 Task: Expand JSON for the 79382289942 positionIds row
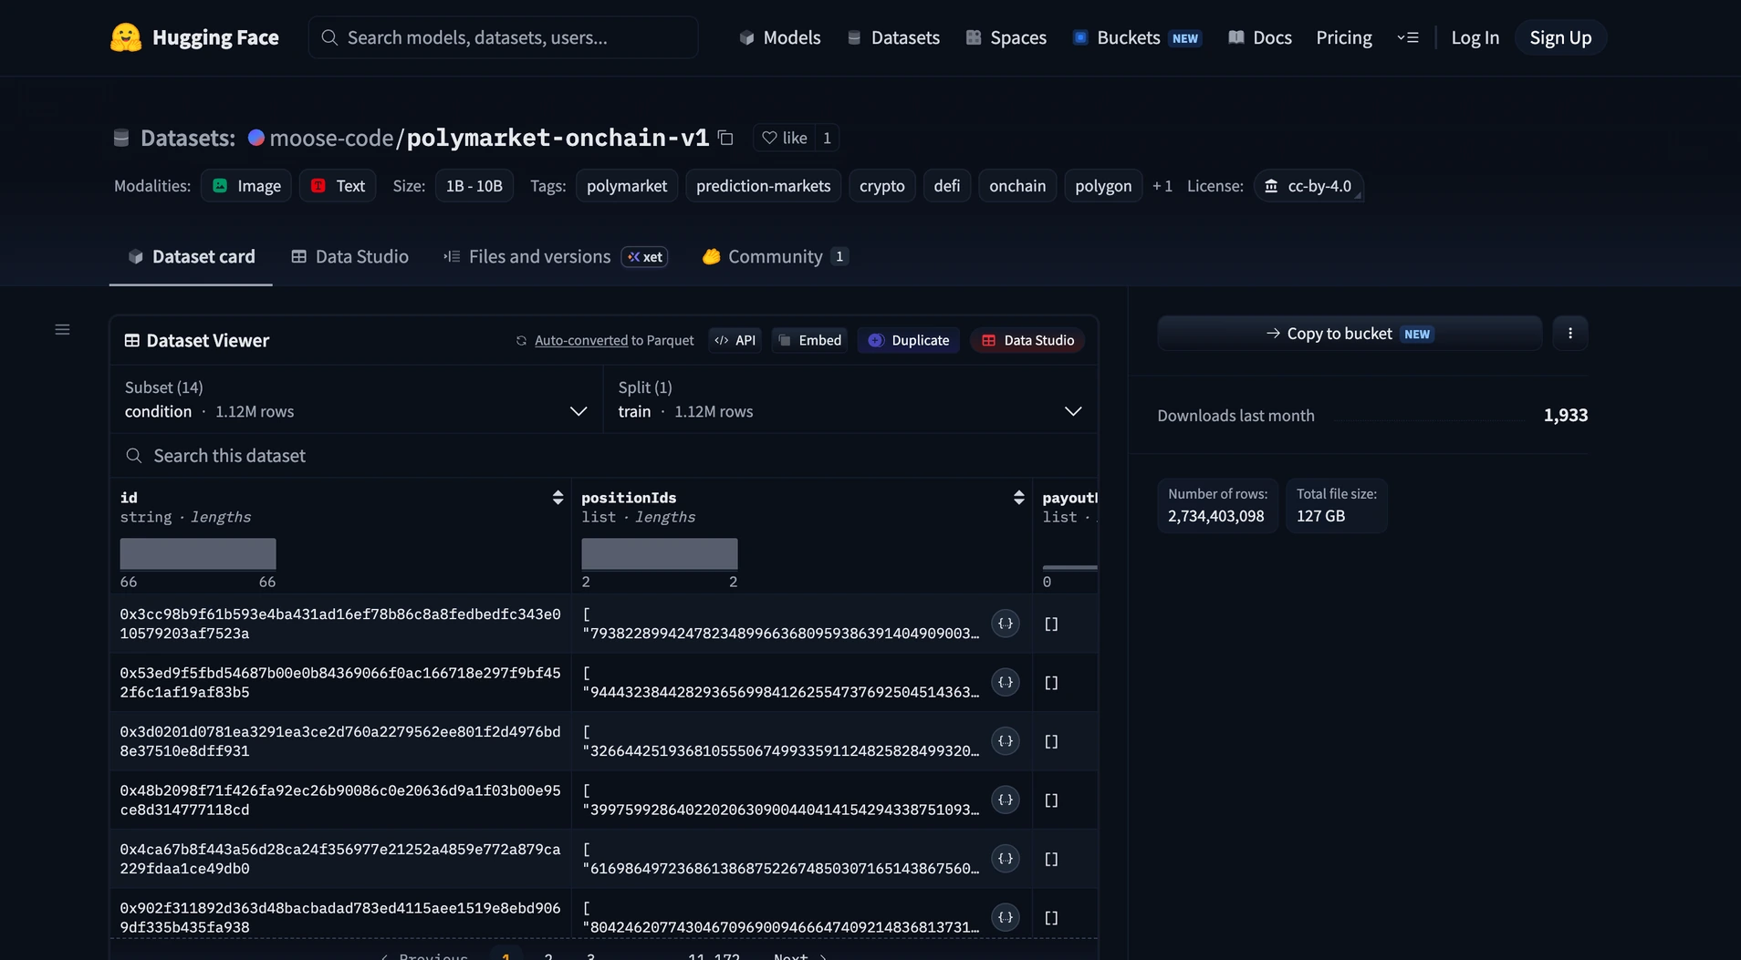(x=1005, y=624)
